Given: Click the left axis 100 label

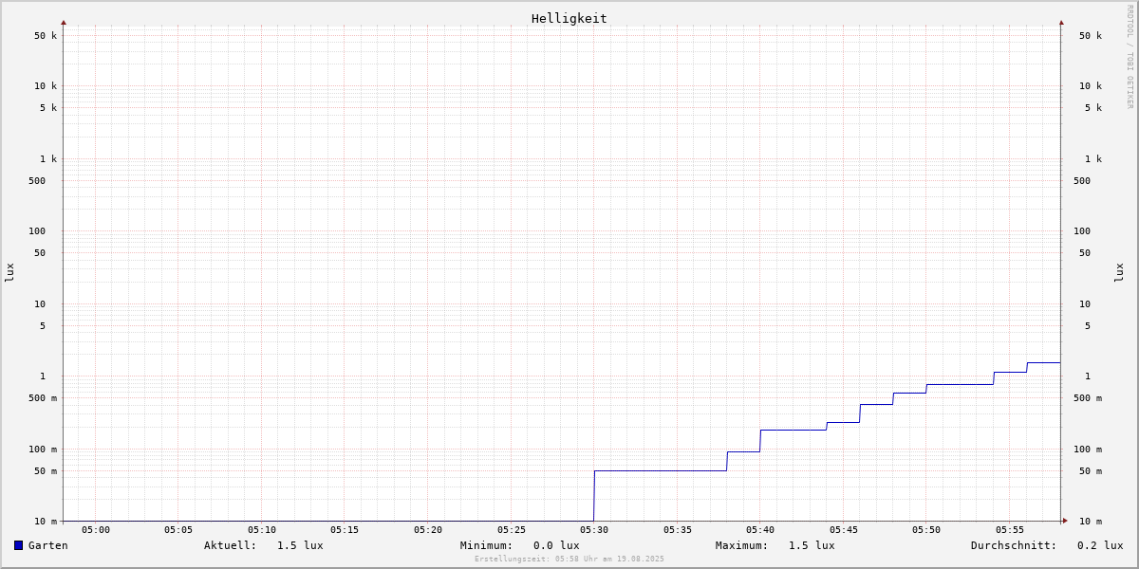Looking at the screenshot, I should 37,231.
